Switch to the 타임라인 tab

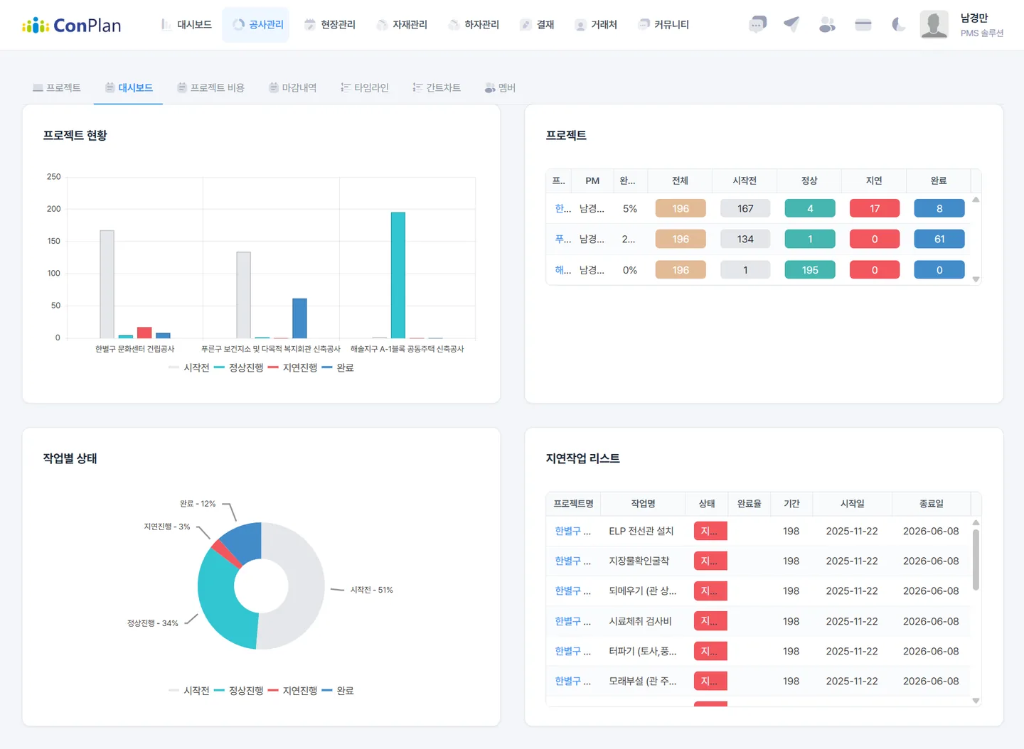364,87
